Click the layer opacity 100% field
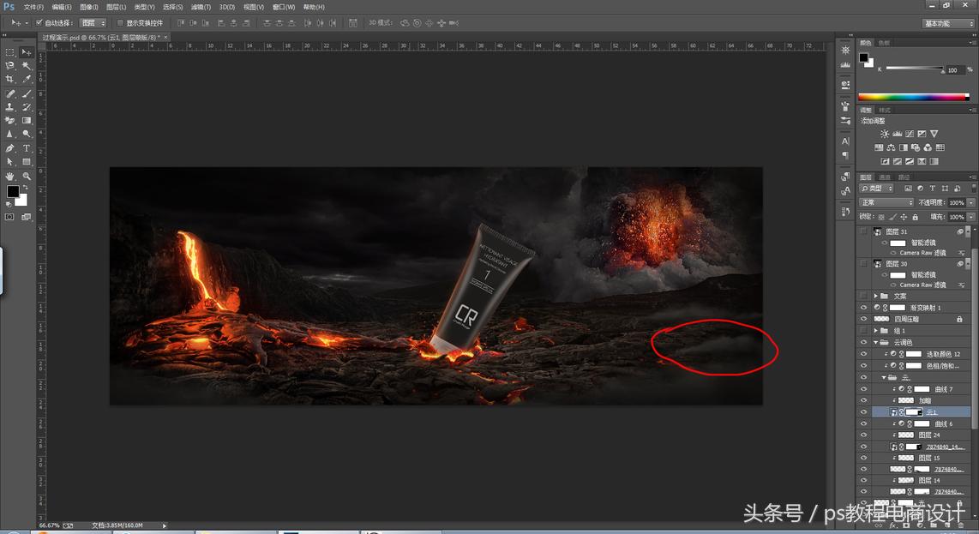Image resolution: width=979 pixels, height=534 pixels. (x=957, y=202)
